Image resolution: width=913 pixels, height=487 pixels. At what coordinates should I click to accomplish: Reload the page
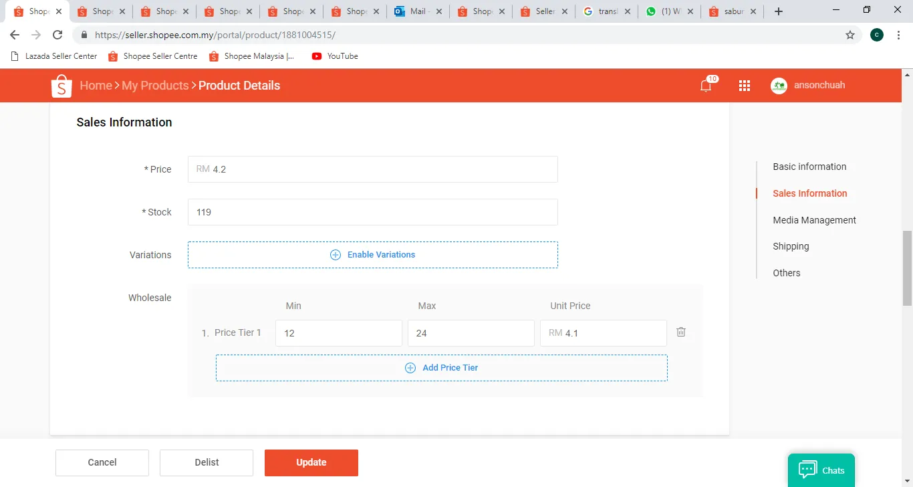[57, 35]
